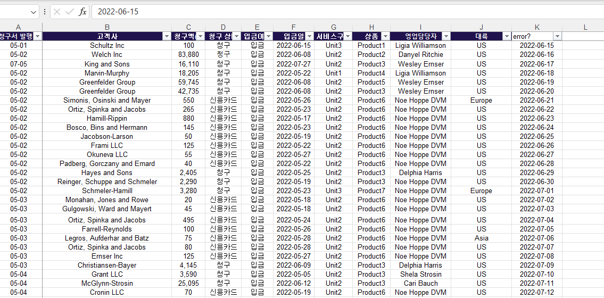Select the Hayes and Sons cell
Viewport: 604px width, 298px height.
coord(107,172)
